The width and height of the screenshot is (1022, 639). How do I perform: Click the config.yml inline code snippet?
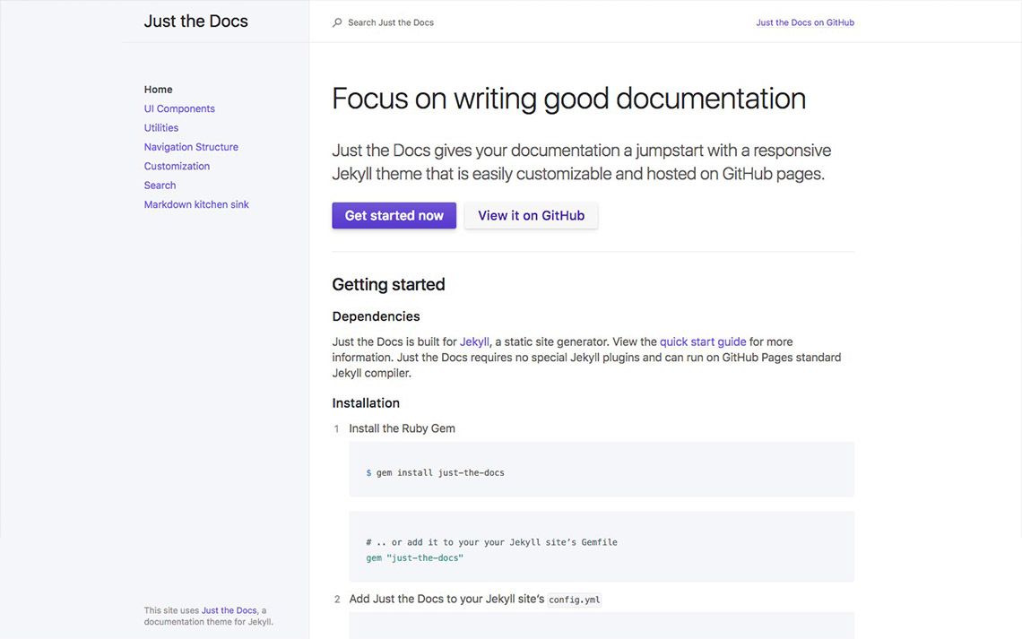[574, 599]
